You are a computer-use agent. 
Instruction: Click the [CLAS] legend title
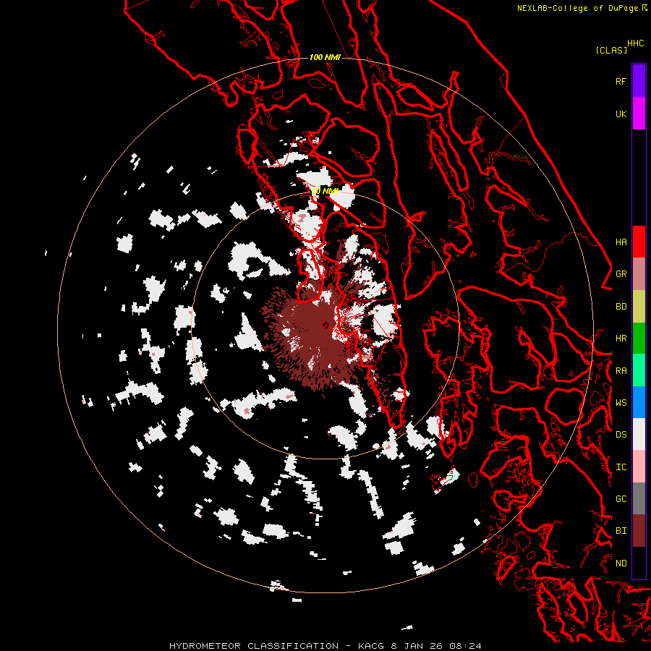click(x=611, y=51)
